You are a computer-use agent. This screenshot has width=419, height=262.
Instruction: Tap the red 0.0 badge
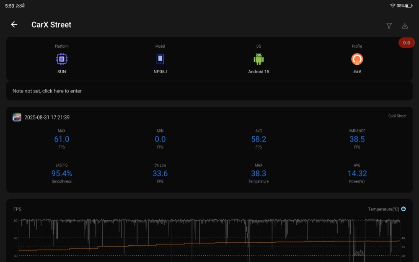406,43
